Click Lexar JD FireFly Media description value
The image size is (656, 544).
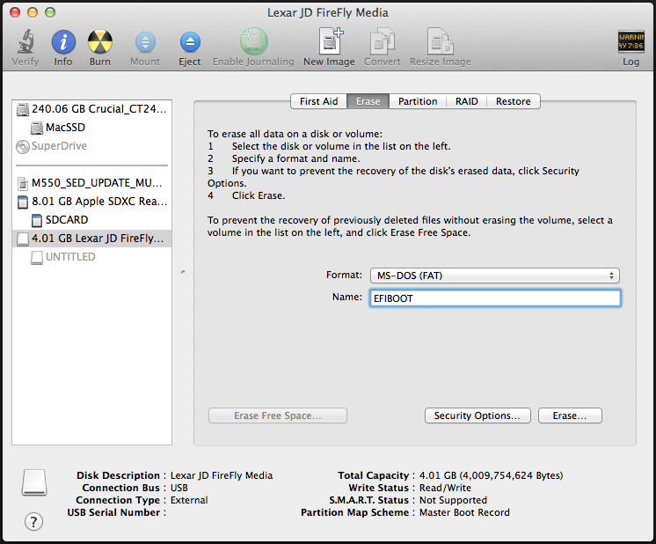[222, 475]
